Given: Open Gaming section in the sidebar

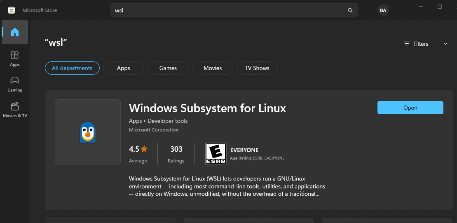Looking at the screenshot, I should point(15,84).
